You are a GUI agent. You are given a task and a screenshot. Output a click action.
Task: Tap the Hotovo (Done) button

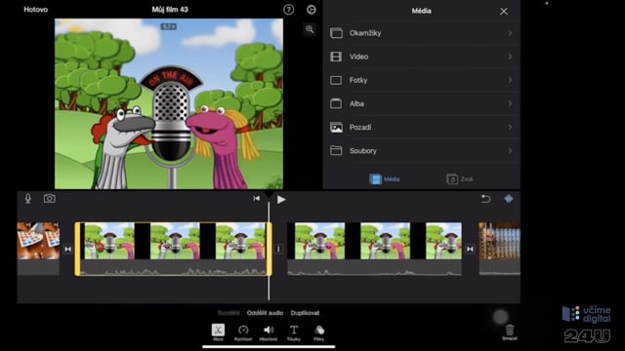point(35,10)
